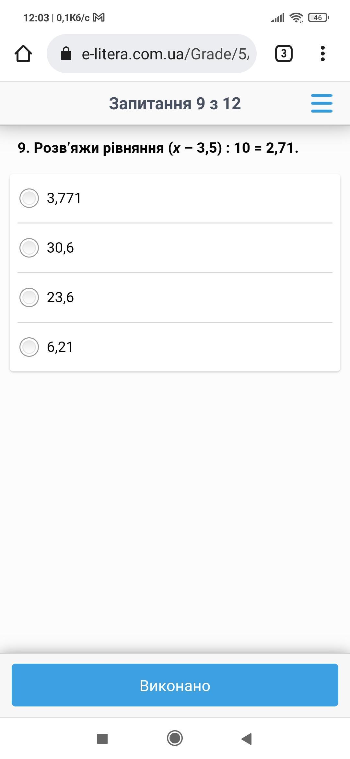Tap the answer text 23,6

[x=60, y=297]
